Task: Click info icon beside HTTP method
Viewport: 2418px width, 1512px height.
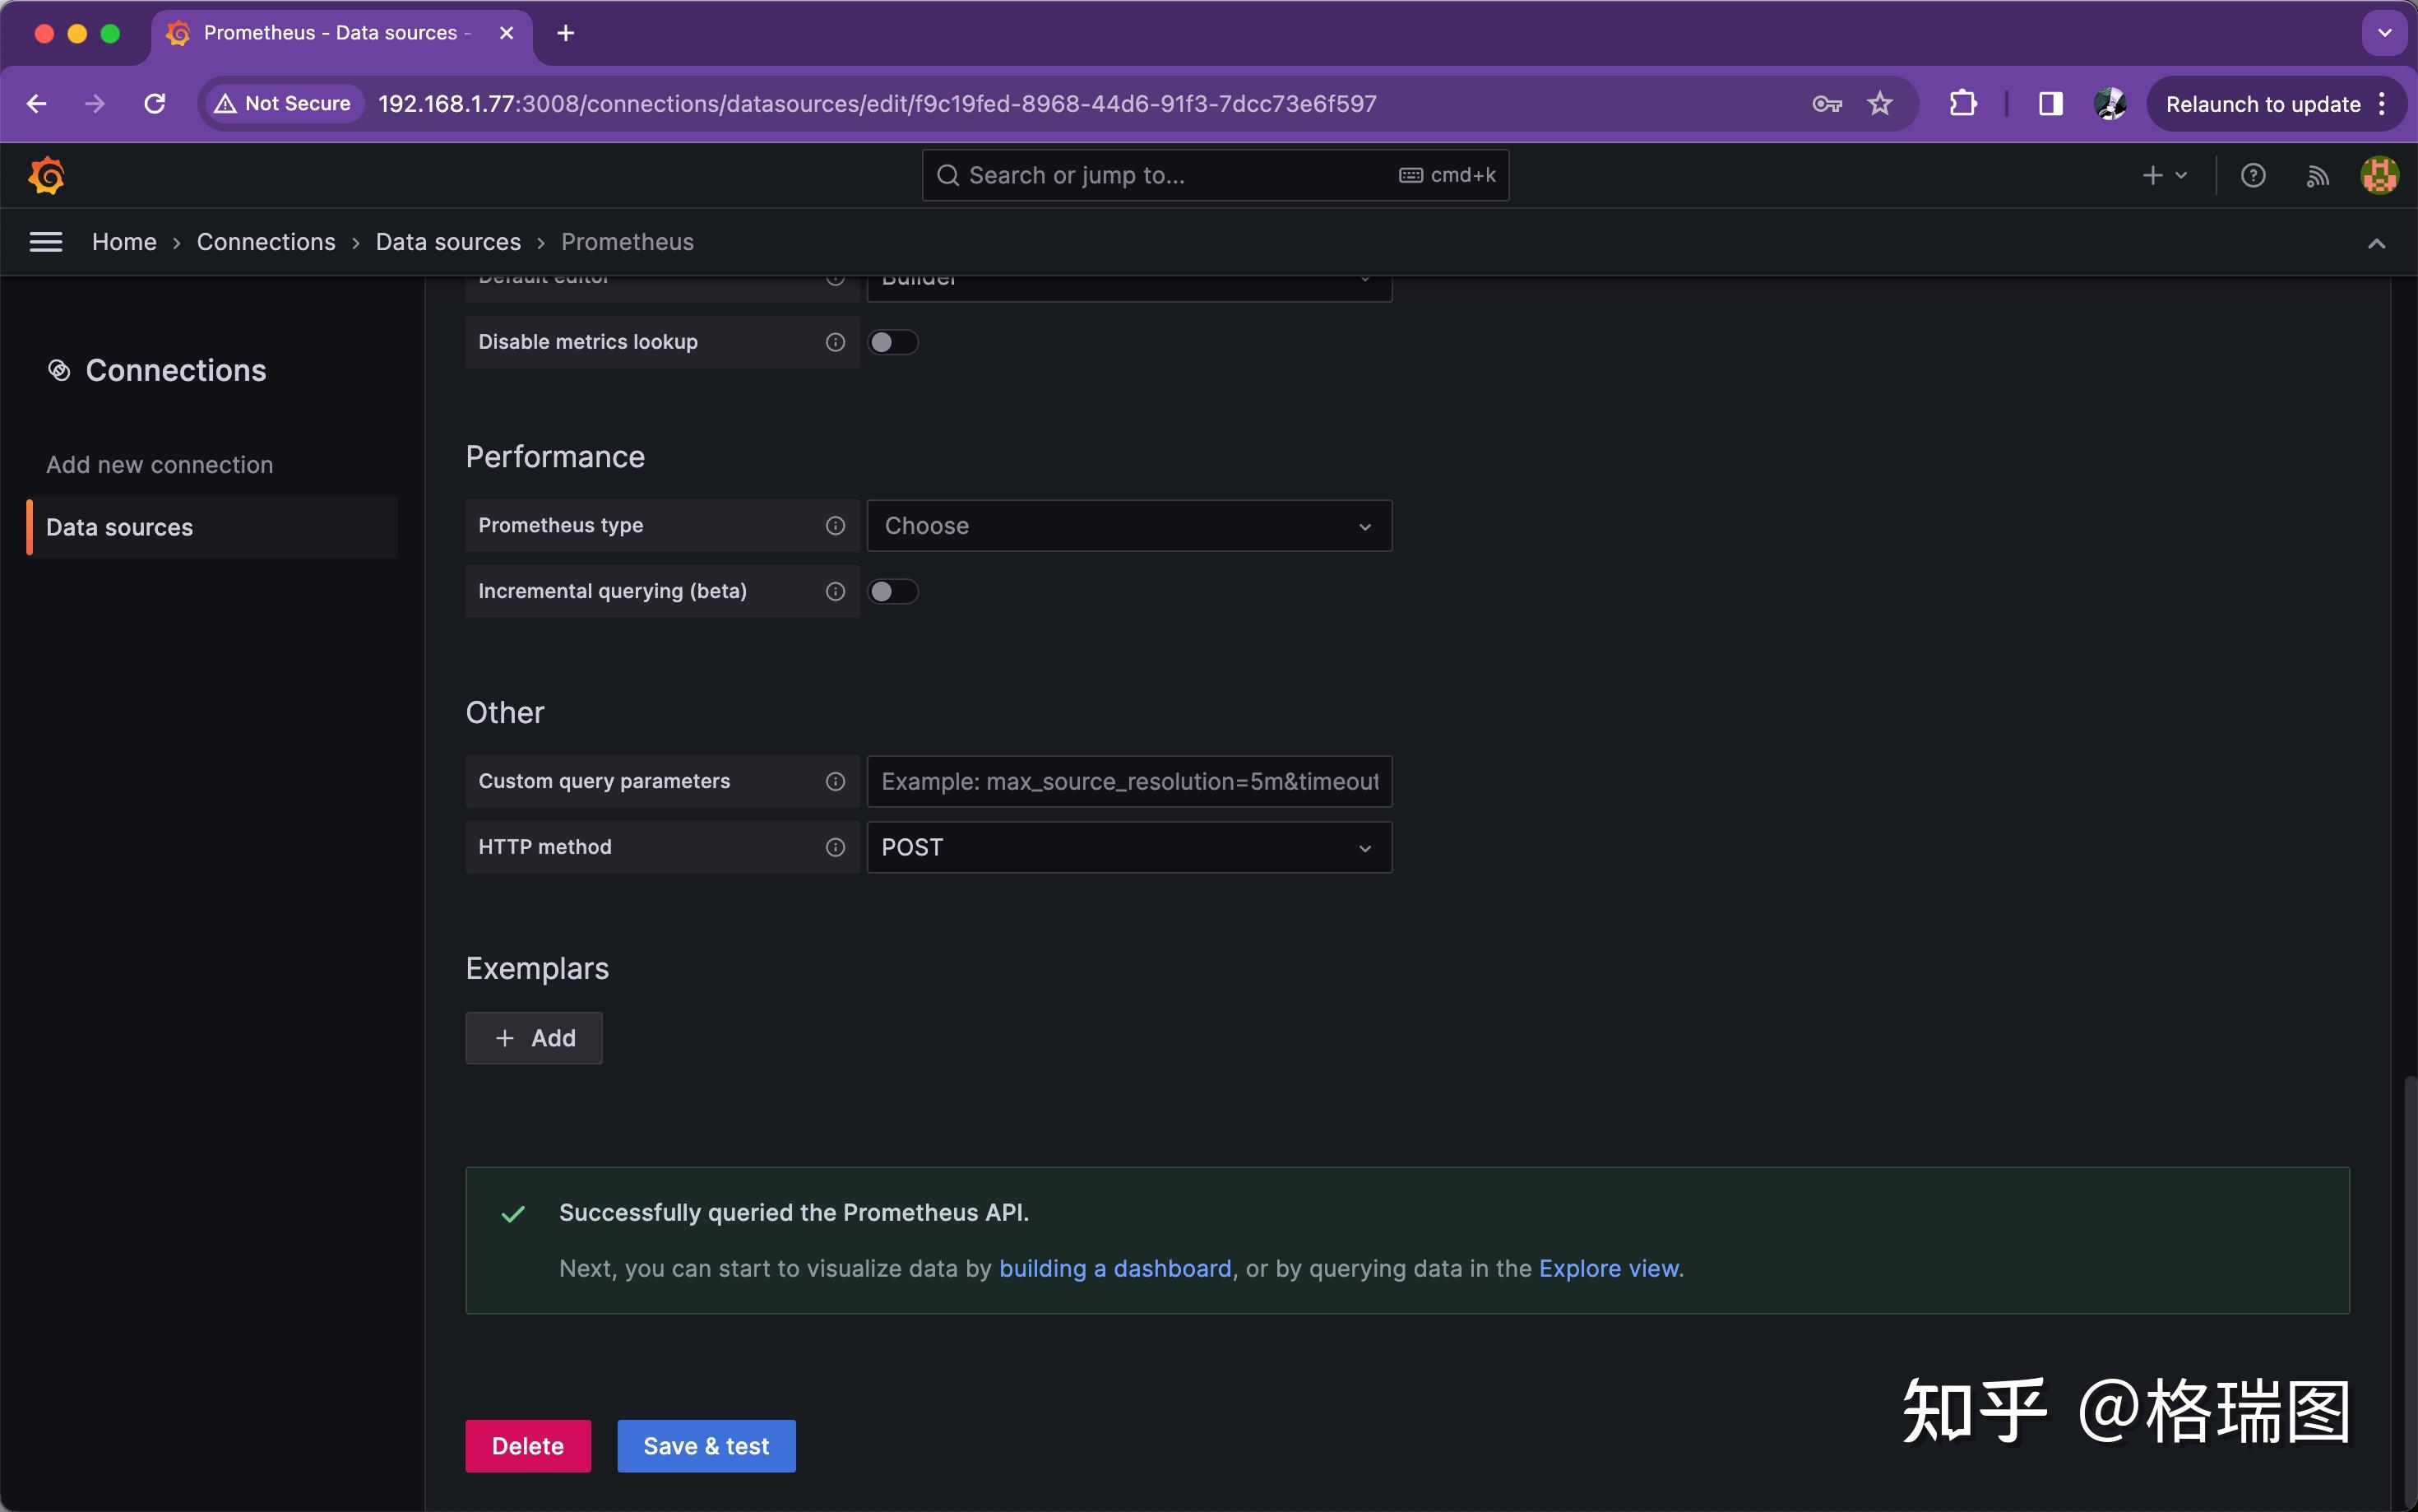Action: pos(836,848)
